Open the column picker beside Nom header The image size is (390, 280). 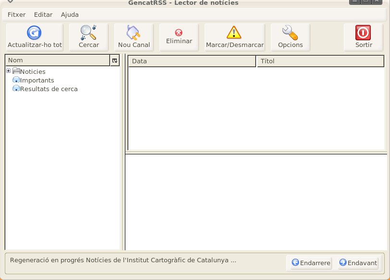click(x=114, y=60)
